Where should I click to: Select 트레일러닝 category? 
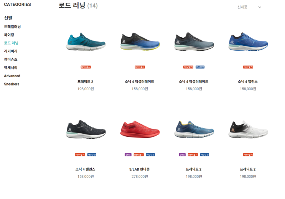pos(12,27)
